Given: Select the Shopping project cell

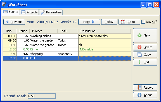Looking at the screenshot, I should 44,54.
